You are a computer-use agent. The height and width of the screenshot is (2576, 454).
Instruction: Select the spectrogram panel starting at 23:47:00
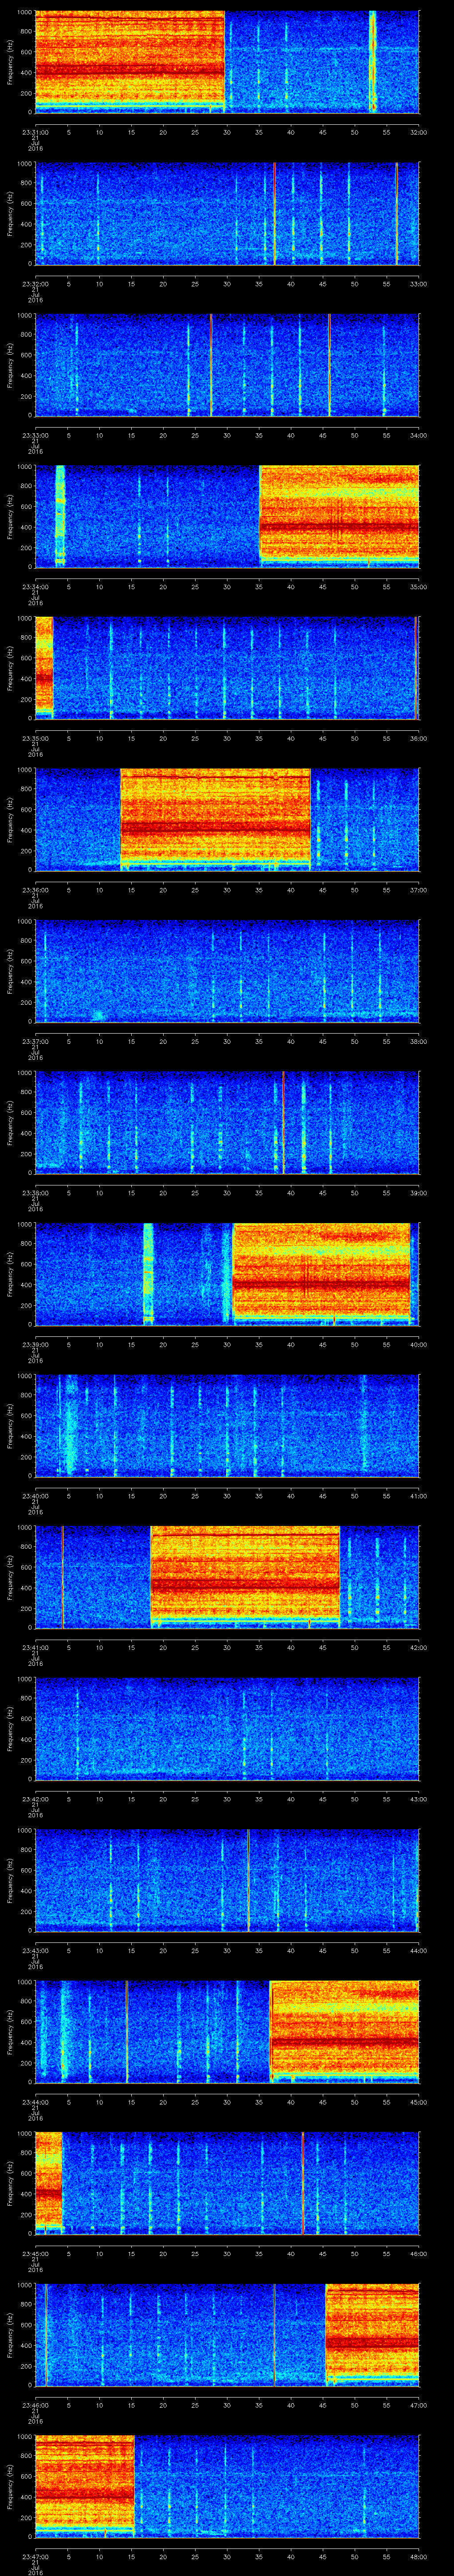click(x=227, y=2486)
